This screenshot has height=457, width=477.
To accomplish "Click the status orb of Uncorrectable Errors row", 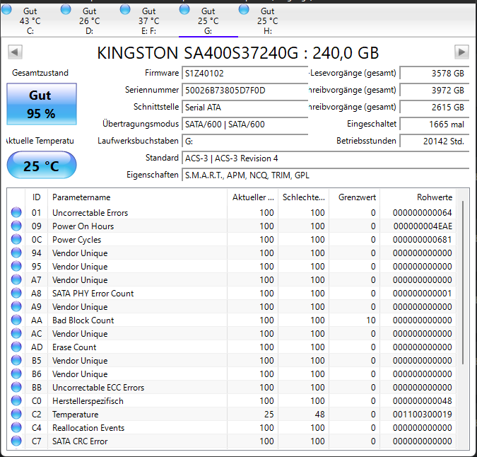I will pos(16,212).
